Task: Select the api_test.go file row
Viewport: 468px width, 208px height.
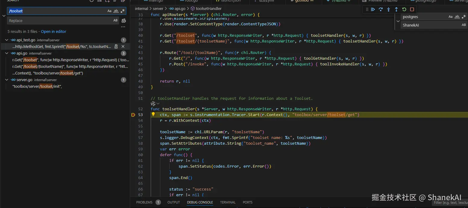Action: (65, 40)
